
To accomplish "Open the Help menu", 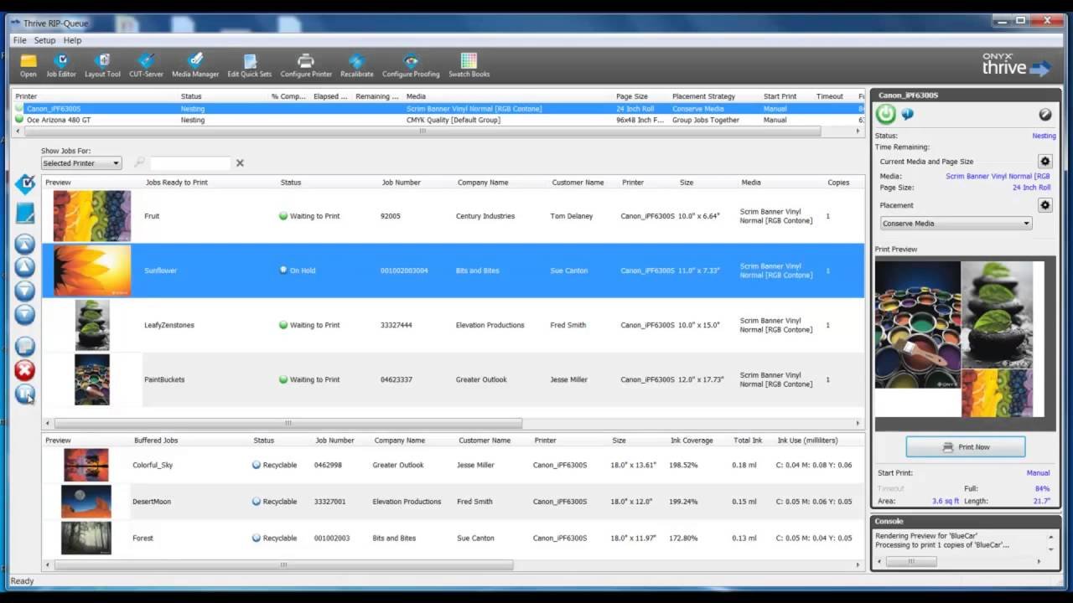I will point(72,40).
